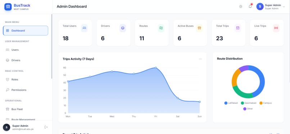Click the Live Trips broadcast card icon
This screenshot has width=290, height=134.
(276, 28)
